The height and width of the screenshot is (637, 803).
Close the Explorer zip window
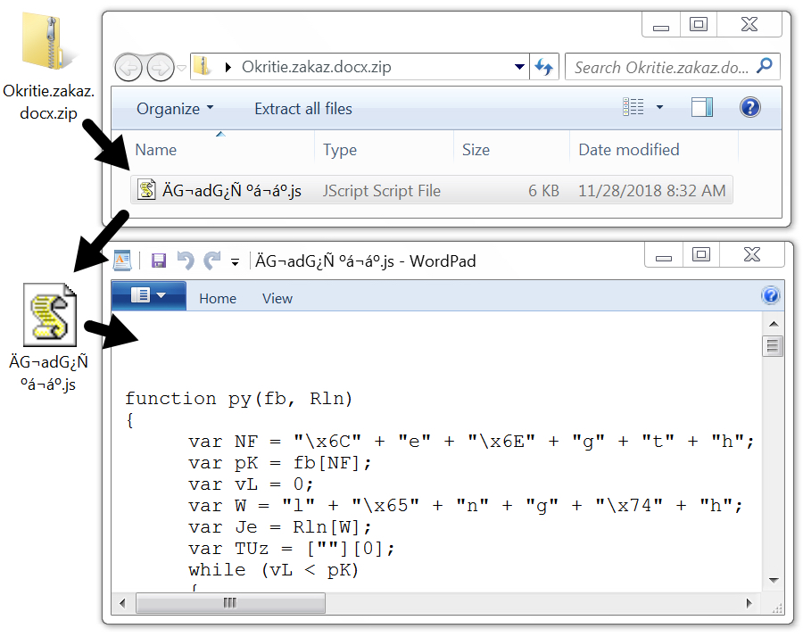(749, 25)
